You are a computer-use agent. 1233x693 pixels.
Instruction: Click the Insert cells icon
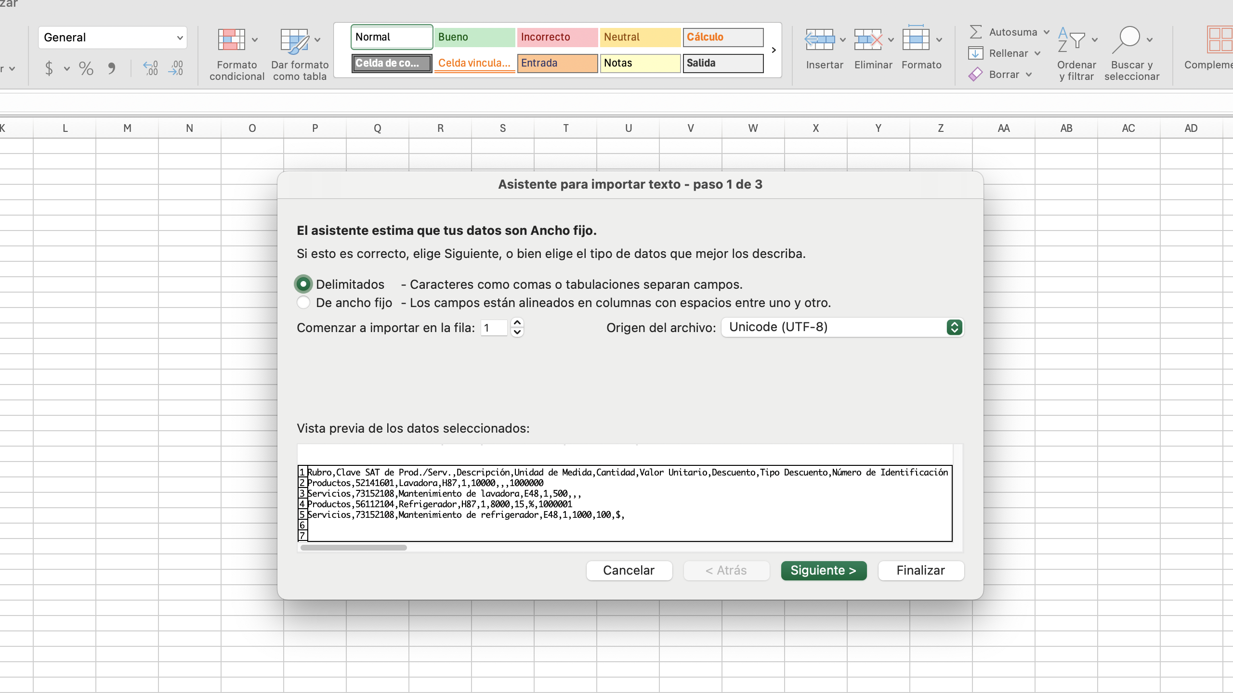click(819, 40)
